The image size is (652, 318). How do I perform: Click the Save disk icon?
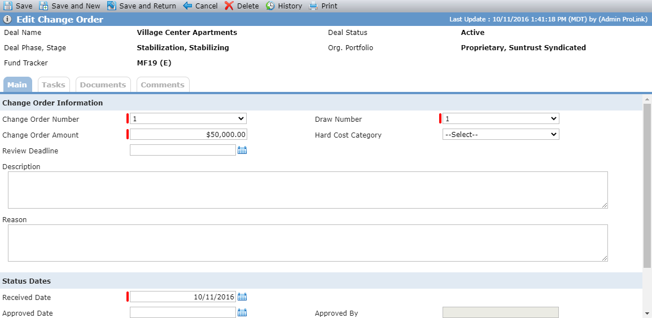click(8, 6)
